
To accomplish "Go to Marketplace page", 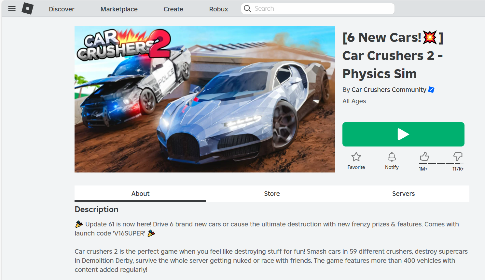I will (119, 9).
